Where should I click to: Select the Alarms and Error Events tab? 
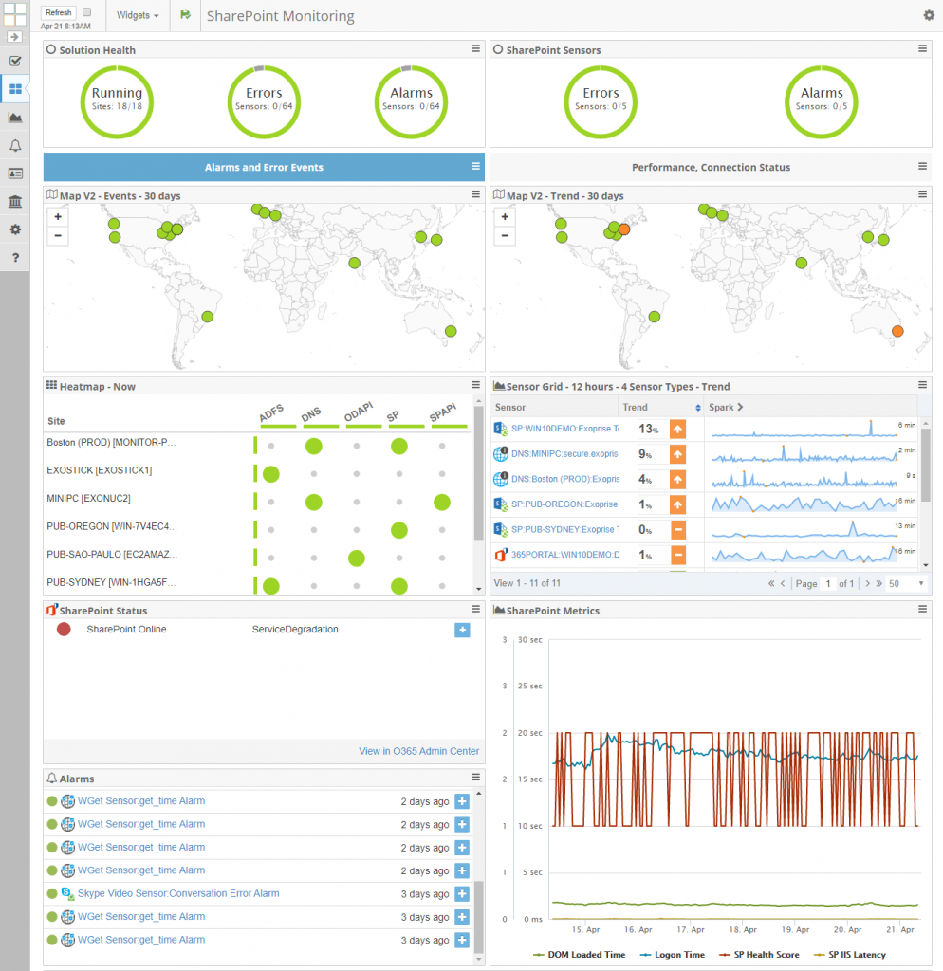click(263, 167)
